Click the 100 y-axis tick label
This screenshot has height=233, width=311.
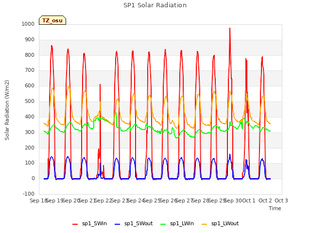pyautogui.click(x=30, y=163)
